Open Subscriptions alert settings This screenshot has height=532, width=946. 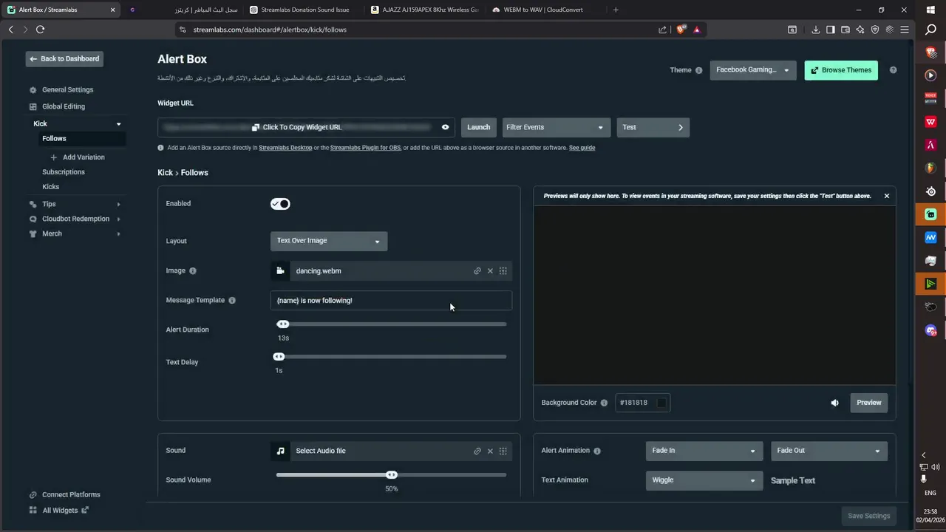[x=64, y=172]
